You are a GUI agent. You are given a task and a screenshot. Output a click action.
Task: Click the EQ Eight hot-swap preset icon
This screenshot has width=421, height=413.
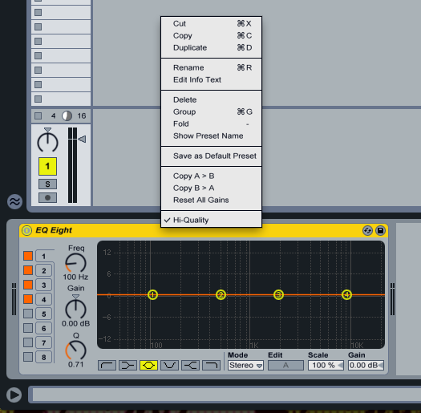367,230
